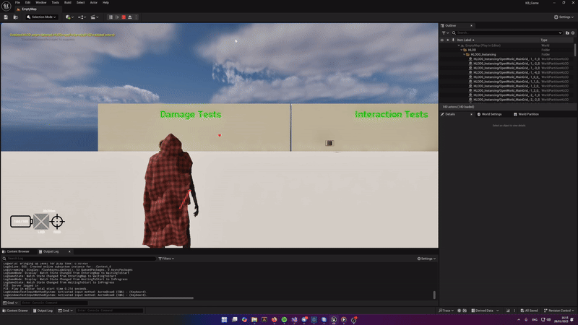The height and width of the screenshot is (325, 578).
Task: Stop the running play session
Action: pos(124,17)
